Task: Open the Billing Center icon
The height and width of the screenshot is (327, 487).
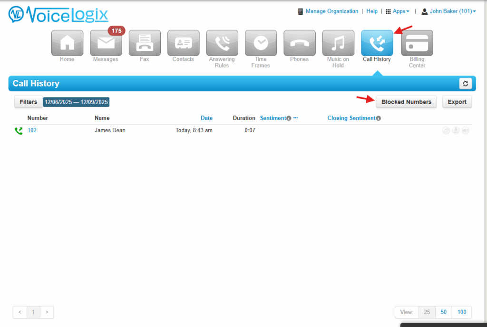Action: pyautogui.click(x=417, y=43)
